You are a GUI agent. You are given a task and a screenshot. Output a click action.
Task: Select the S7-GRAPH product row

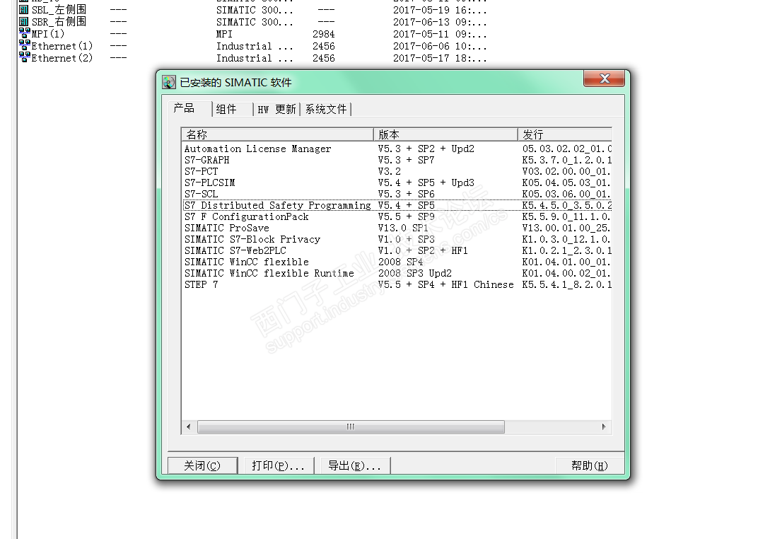click(397, 160)
